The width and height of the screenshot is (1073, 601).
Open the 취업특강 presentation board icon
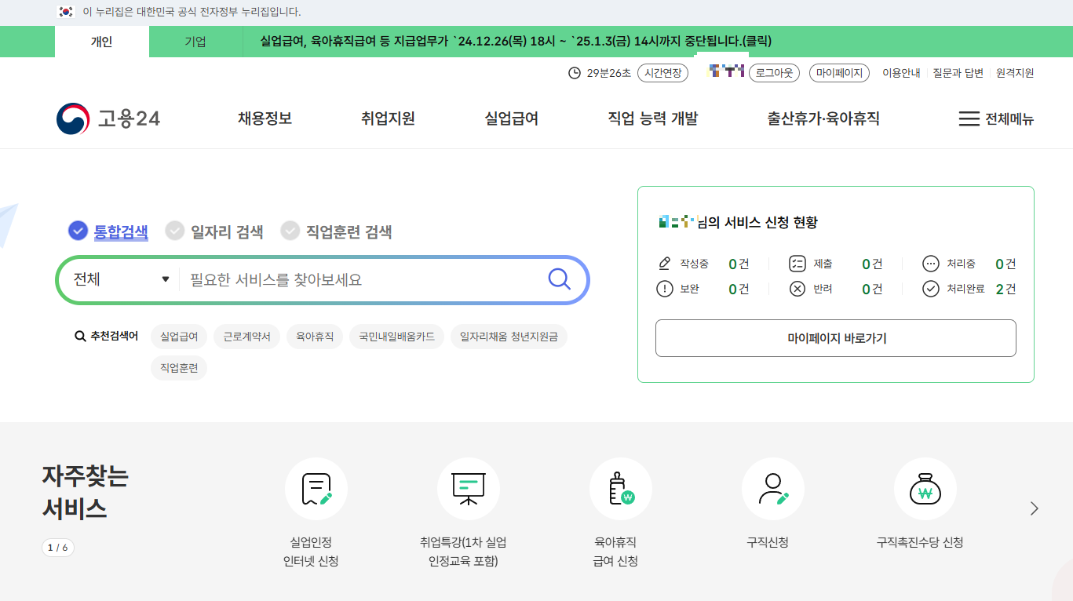tap(469, 489)
